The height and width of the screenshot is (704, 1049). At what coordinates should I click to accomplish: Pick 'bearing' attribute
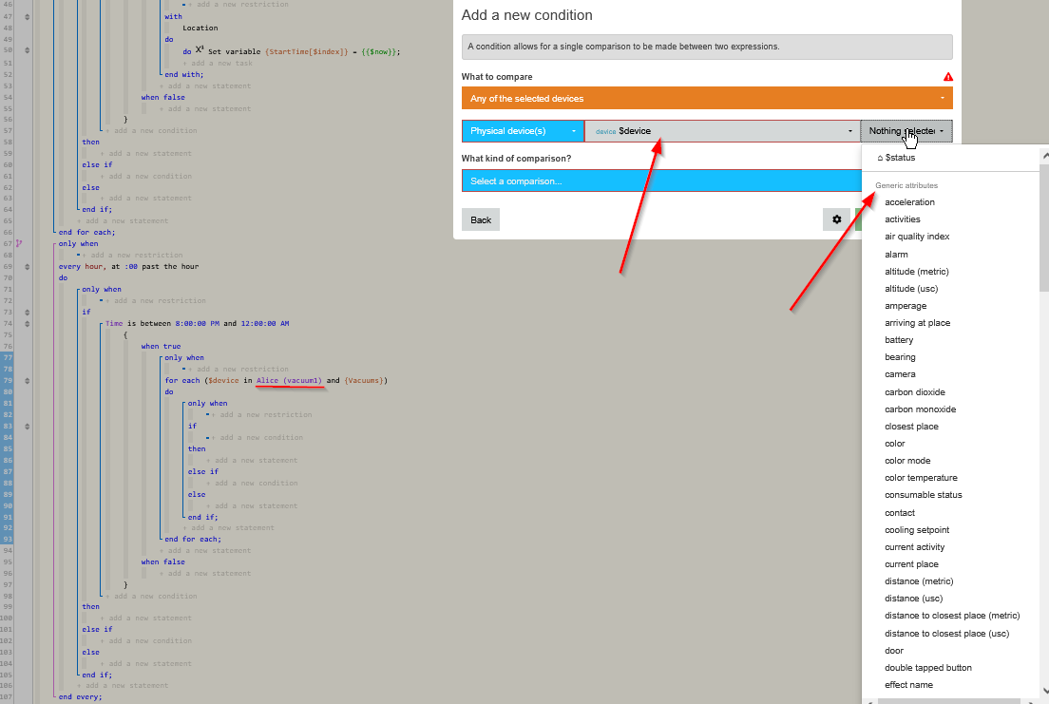[900, 357]
